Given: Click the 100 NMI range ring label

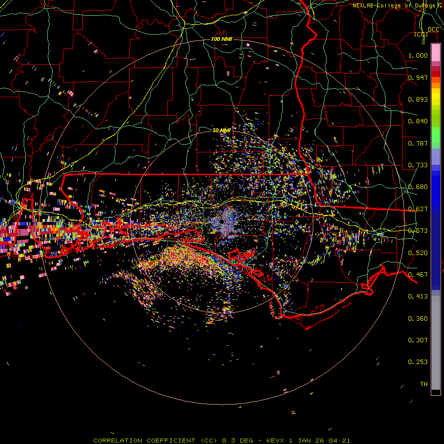Looking at the screenshot, I should pyautogui.click(x=222, y=39).
